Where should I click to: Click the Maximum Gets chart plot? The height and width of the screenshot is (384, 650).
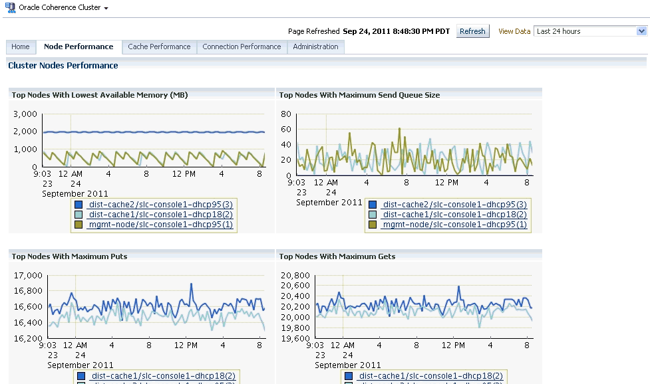point(424,307)
